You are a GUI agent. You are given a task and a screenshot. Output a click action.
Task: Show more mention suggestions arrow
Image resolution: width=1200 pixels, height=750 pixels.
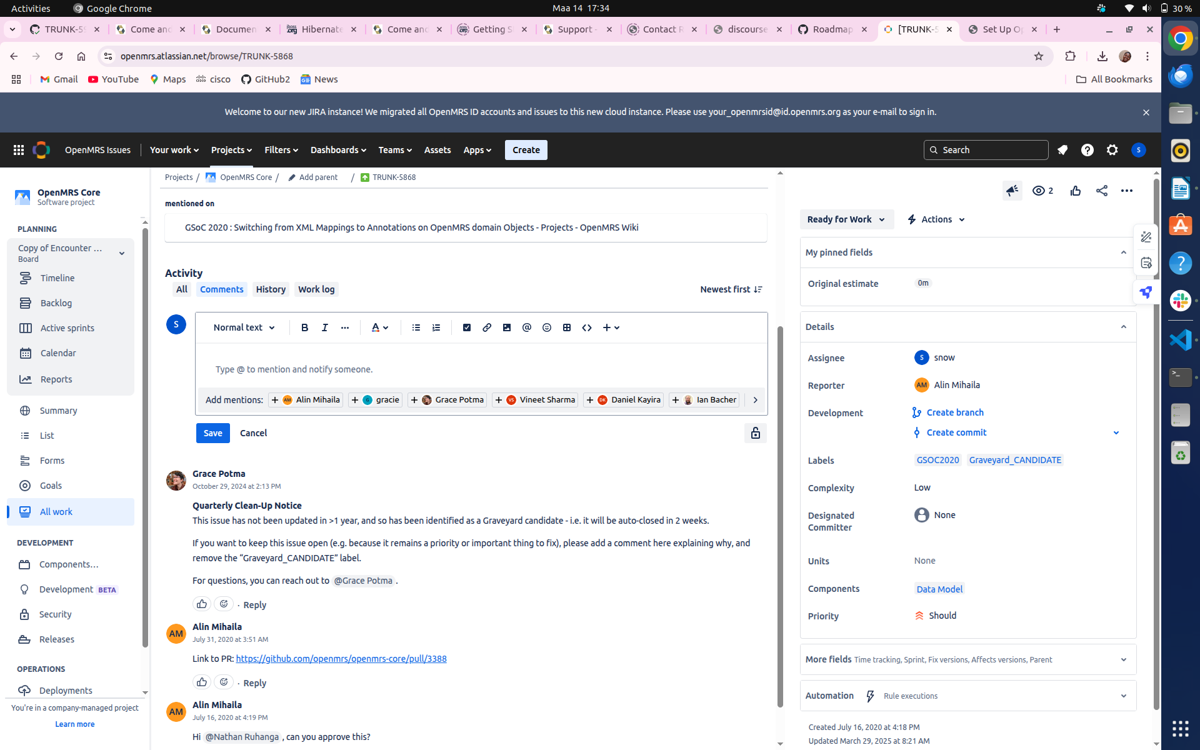coord(755,400)
